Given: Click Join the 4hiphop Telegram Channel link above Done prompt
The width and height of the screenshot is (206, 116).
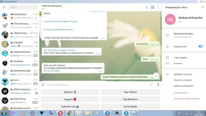Looking at the screenshot, I should click(x=59, y=50).
